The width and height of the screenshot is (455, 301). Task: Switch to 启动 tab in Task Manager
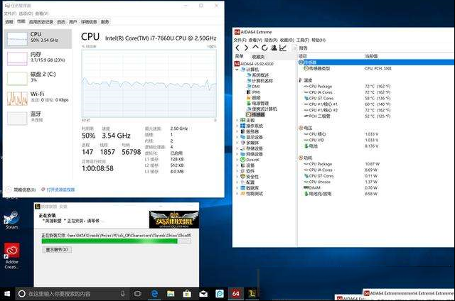(x=61, y=22)
